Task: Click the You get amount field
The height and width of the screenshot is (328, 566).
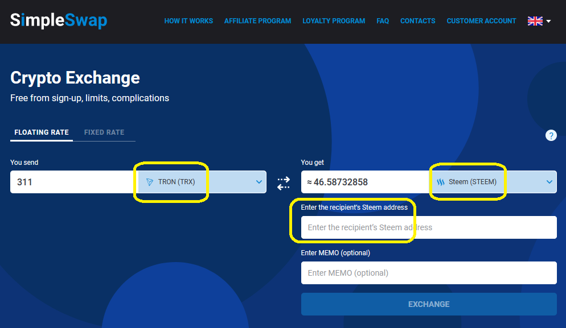Action: coord(366,182)
